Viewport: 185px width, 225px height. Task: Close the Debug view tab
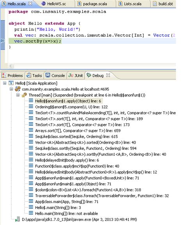coord(108,75)
